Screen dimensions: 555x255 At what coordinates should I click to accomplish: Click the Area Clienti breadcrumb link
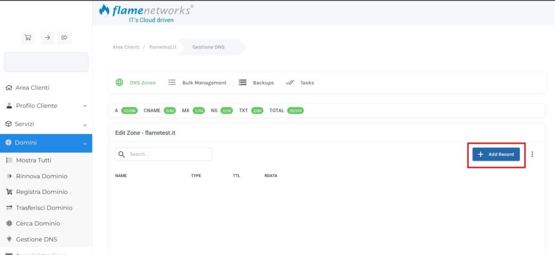(x=126, y=47)
